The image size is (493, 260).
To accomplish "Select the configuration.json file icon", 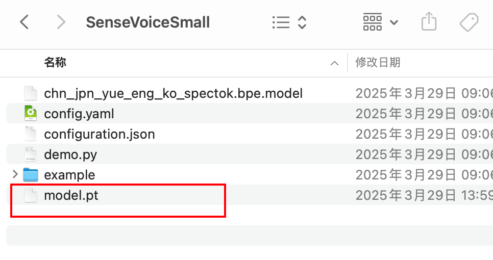I will (x=31, y=134).
